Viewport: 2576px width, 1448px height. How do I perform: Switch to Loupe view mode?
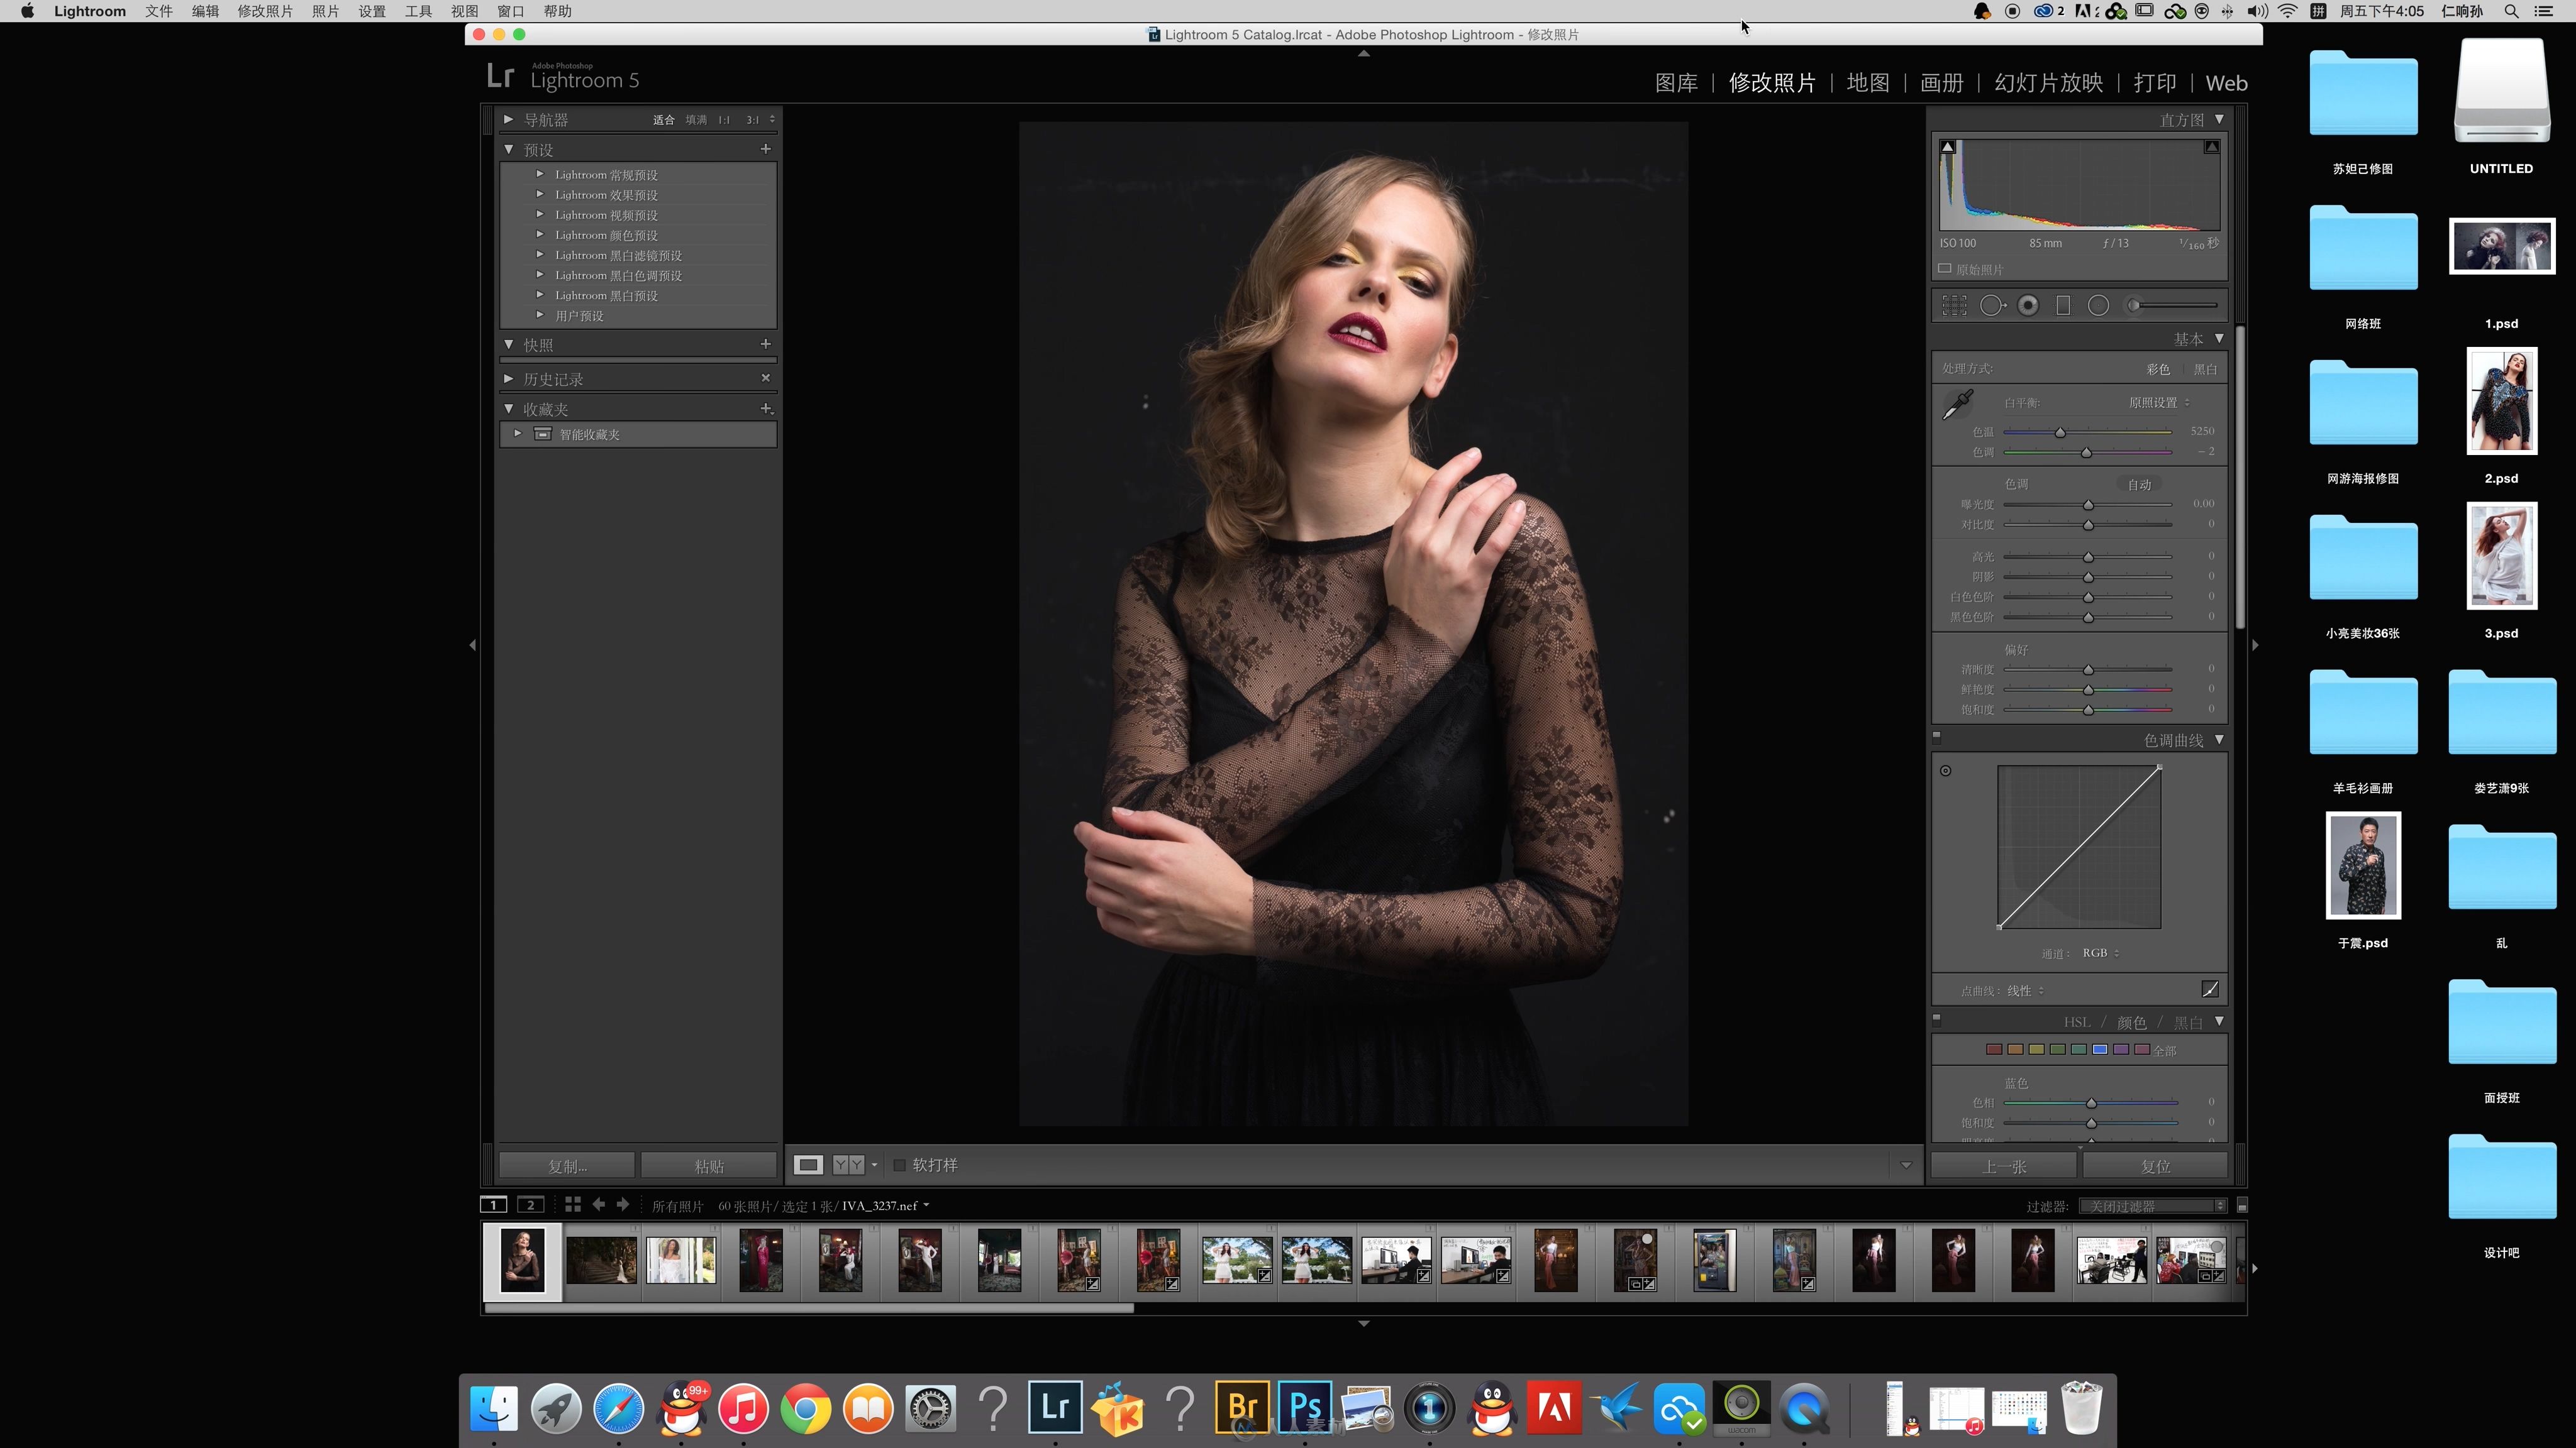pyautogui.click(x=808, y=1164)
